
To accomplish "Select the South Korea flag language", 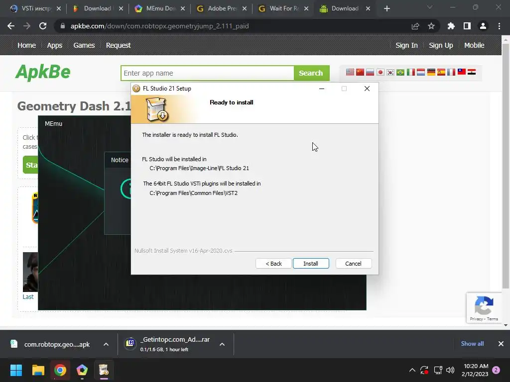I will click(x=390, y=72).
